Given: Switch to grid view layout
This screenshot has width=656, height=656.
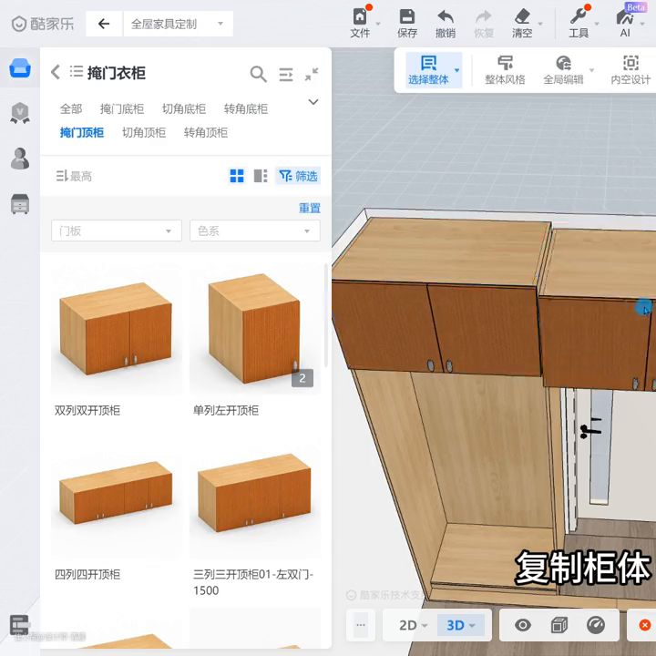Looking at the screenshot, I should (x=237, y=176).
